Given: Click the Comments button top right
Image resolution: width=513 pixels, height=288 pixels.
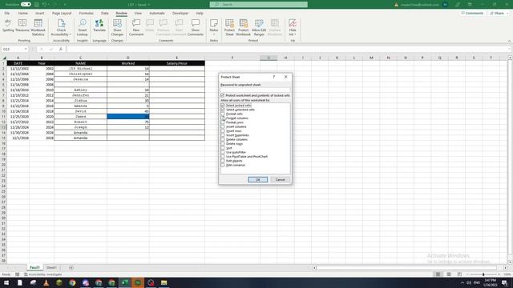Looking at the screenshot, I should 472,14.
